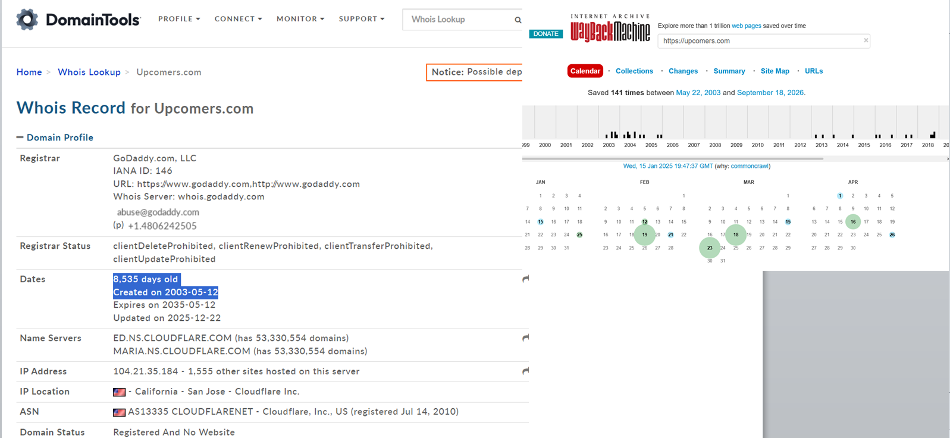Click the DomainTools gear logo
The width and height of the screenshot is (950, 438).
pos(27,19)
